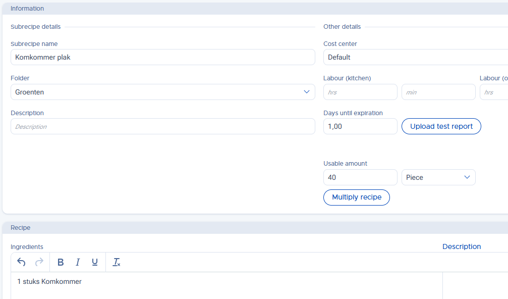Change the Usable amount value field
Viewport: 508px width, 299px height.
coord(360,177)
